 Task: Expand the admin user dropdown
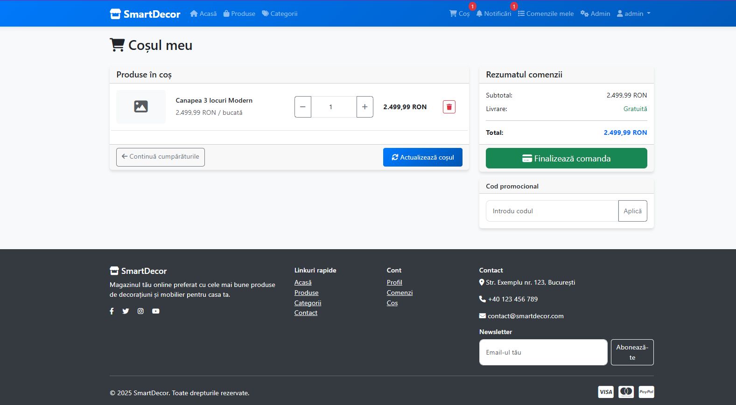click(x=633, y=14)
